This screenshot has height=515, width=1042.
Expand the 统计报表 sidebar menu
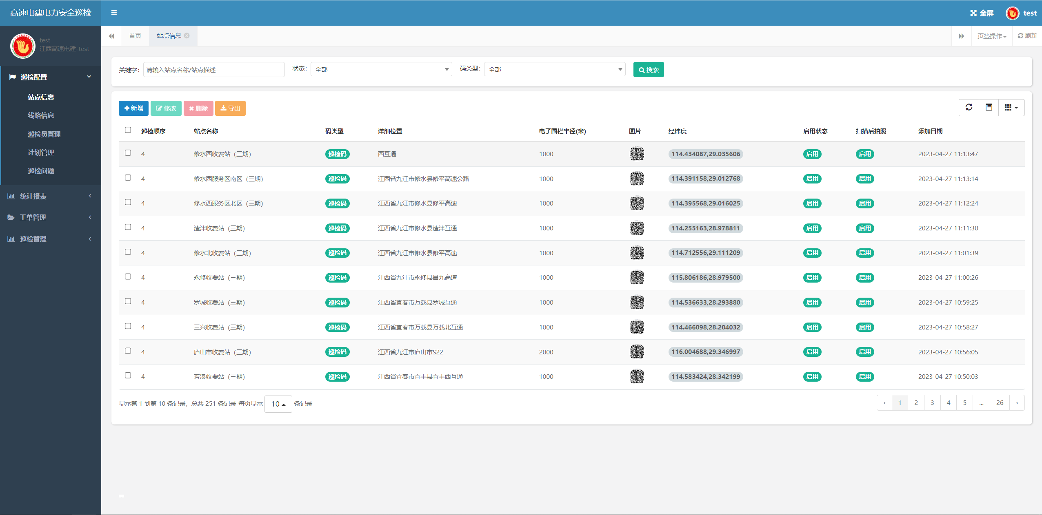point(50,196)
